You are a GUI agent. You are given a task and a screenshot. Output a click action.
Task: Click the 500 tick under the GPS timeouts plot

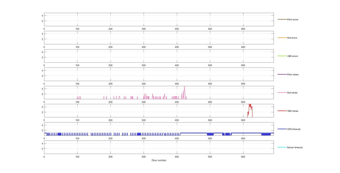tap(210, 138)
